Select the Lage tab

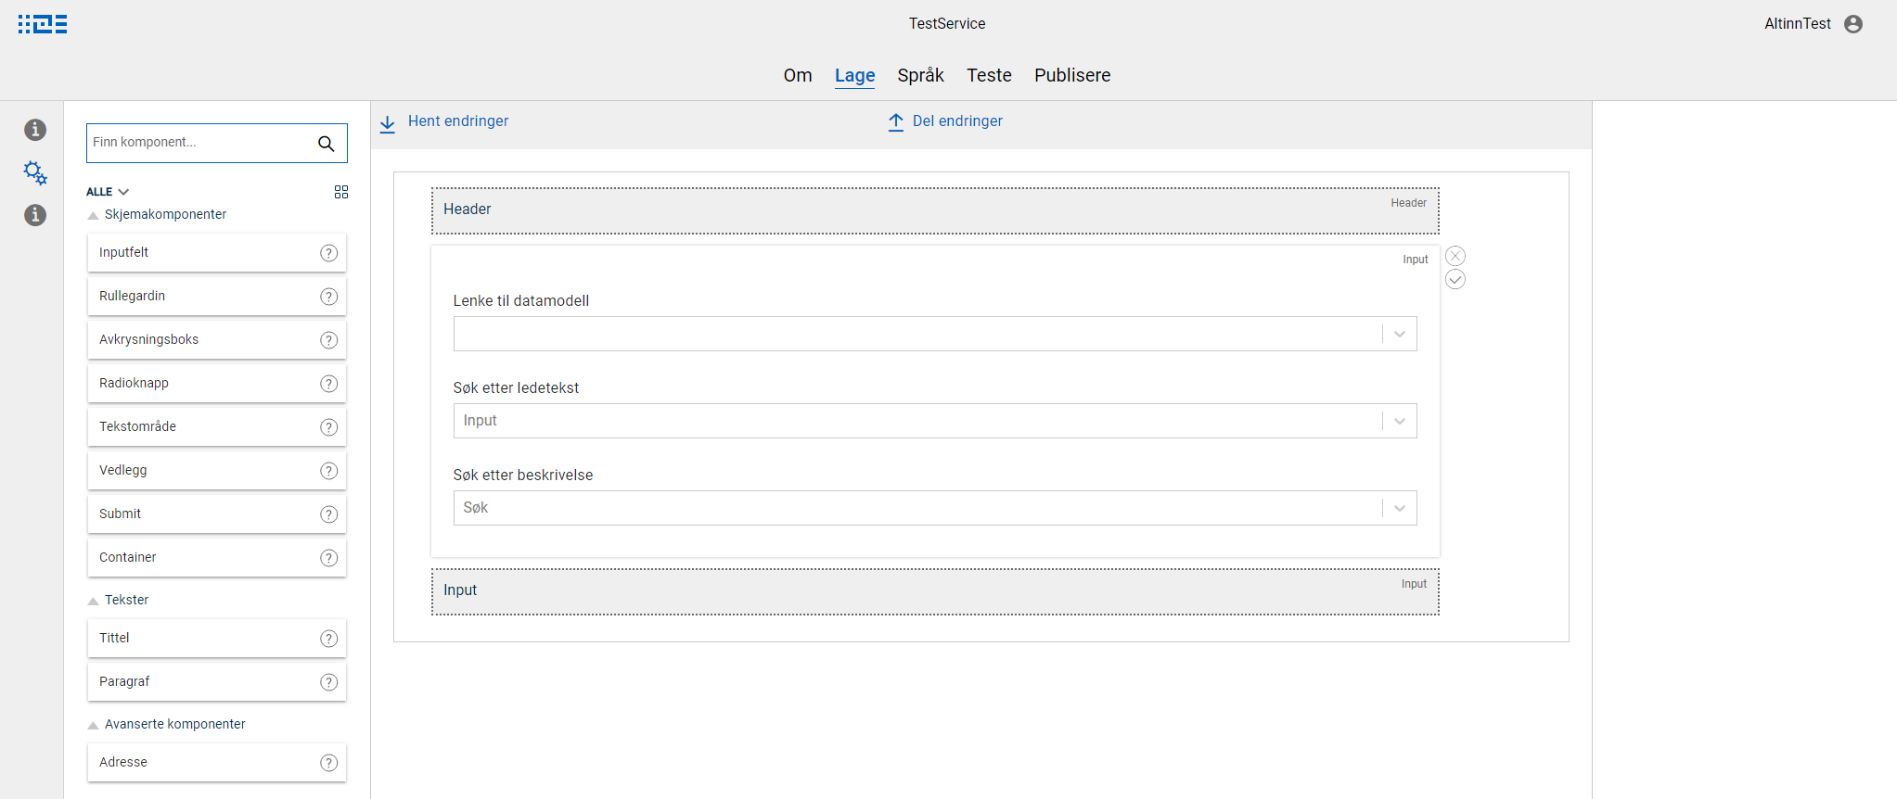pyautogui.click(x=855, y=75)
